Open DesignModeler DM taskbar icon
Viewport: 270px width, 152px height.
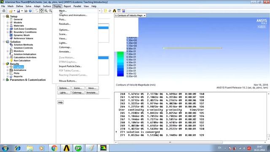pyautogui.click(x=78, y=148)
